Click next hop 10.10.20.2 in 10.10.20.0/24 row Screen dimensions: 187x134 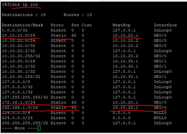coord(125,41)
